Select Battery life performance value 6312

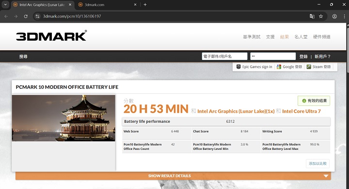coord(230,121)
